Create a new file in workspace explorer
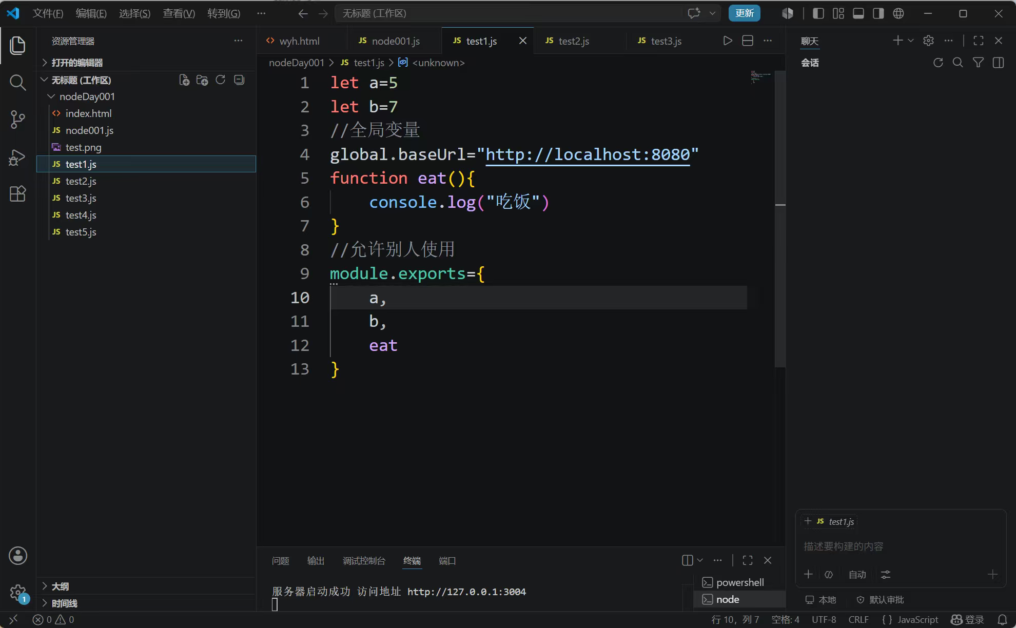 click(184, 80)
